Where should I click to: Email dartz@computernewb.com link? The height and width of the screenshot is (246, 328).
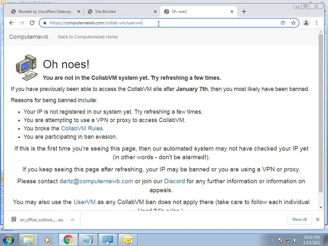click(96, 181)
